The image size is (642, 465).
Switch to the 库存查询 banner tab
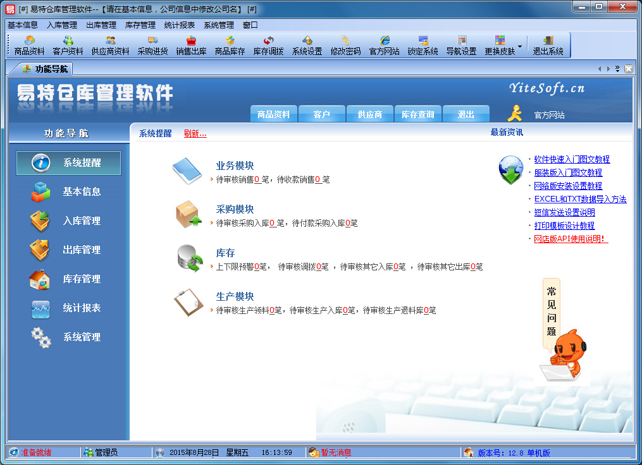418,114
